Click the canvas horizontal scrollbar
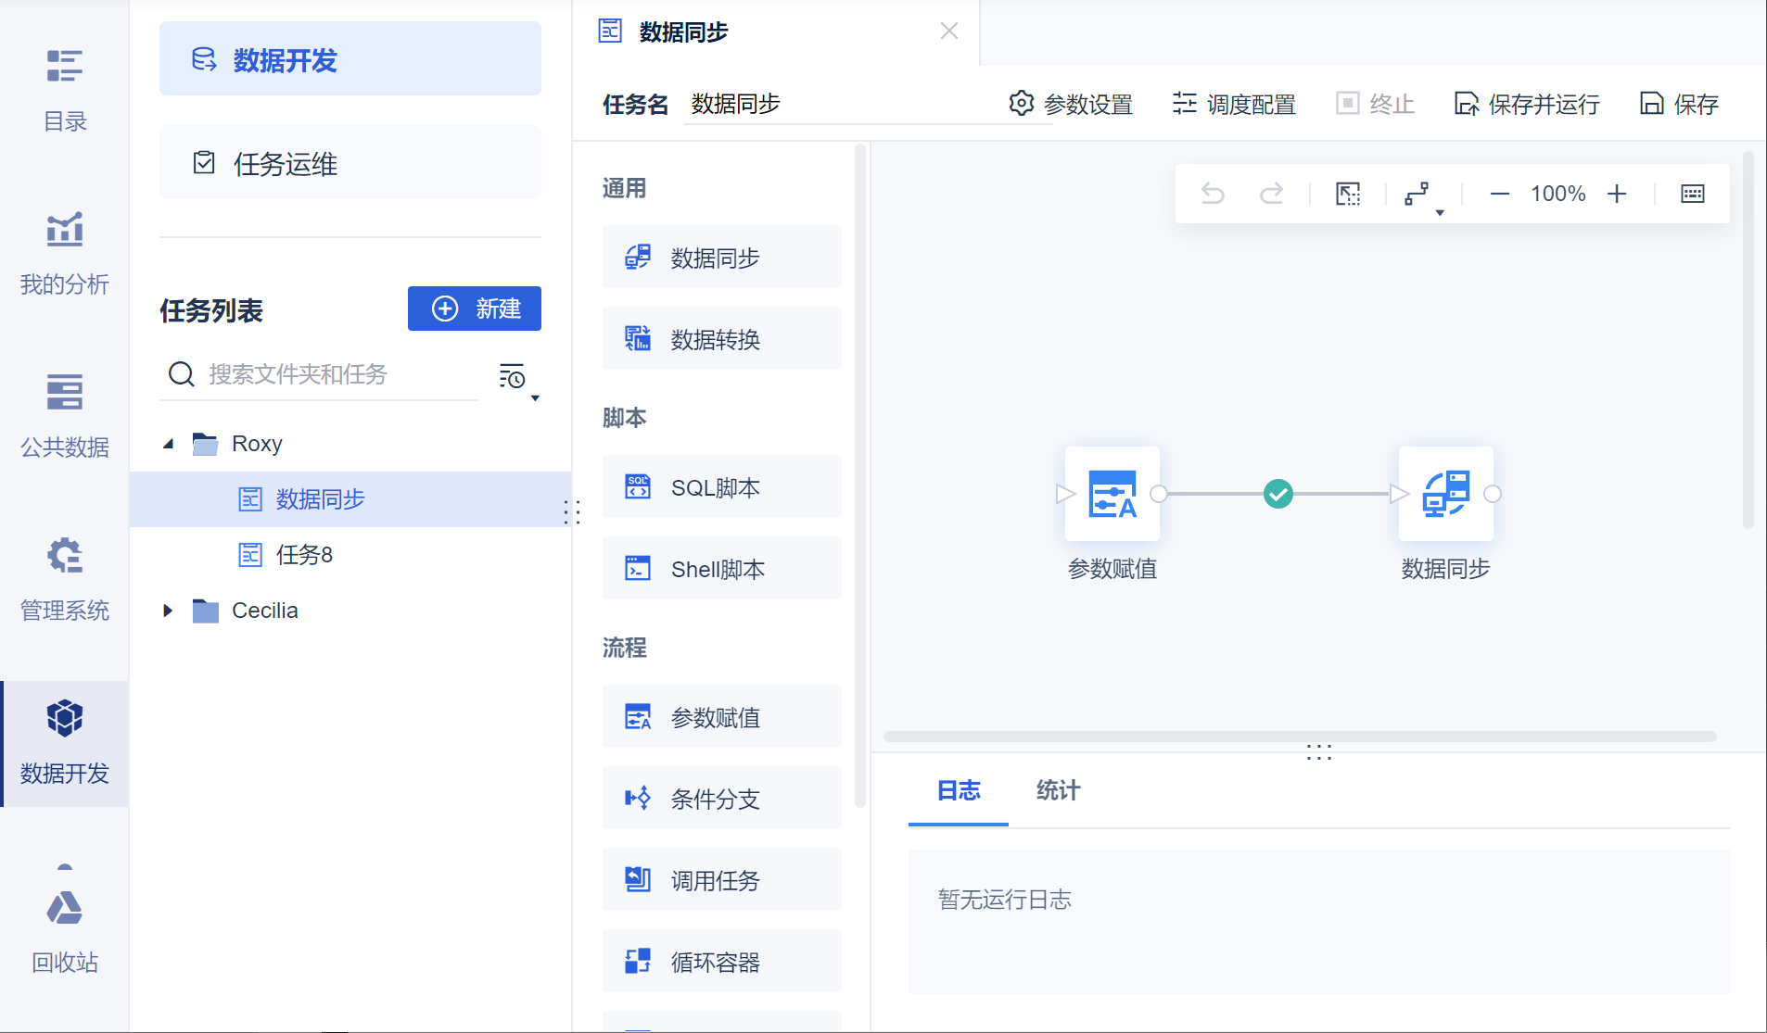Viewport: 1767px width, 1033px height. (x=1298, y=737)
